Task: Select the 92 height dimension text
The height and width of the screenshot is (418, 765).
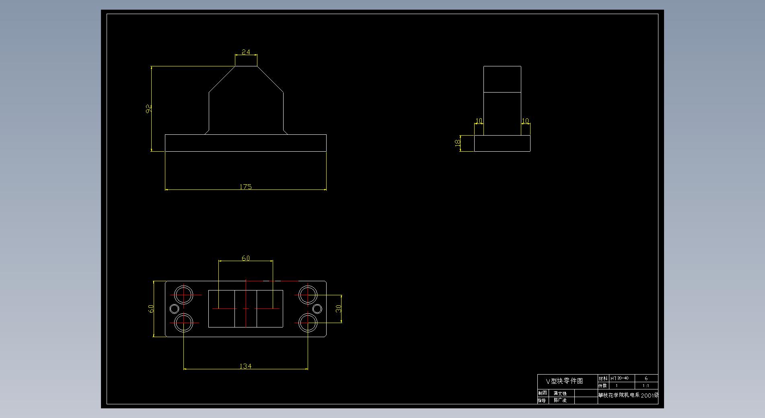Action: point(148,109)
